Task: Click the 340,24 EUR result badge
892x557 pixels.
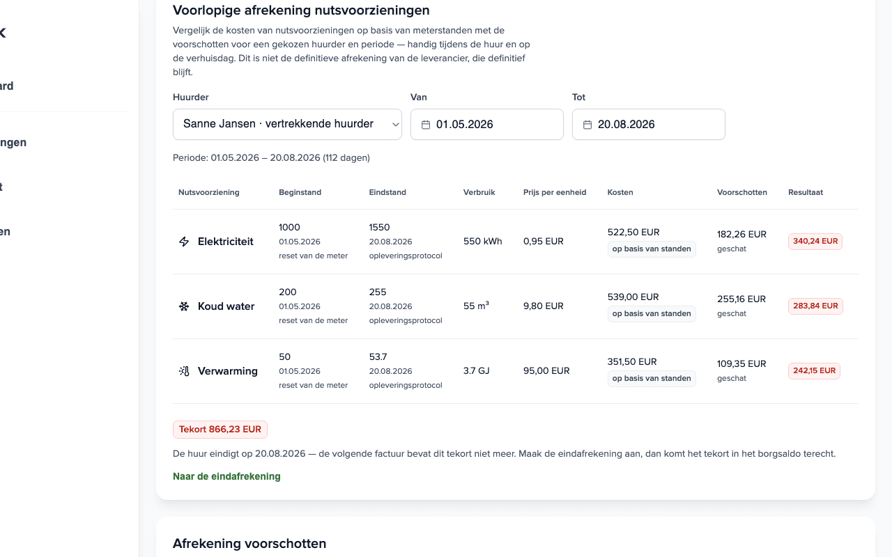Action: click(815, 242)
